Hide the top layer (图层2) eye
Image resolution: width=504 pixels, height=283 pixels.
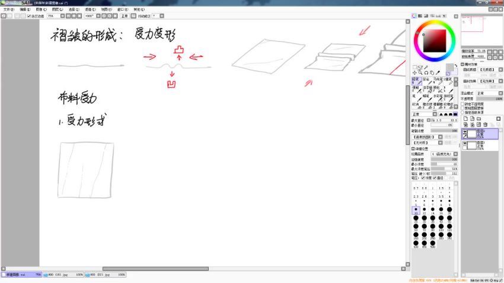(x=465, y=131)
